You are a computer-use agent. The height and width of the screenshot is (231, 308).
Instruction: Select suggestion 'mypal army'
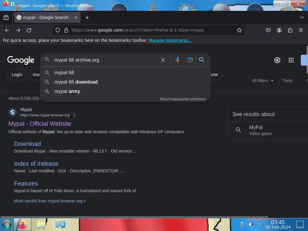click(x=125, y=91)
